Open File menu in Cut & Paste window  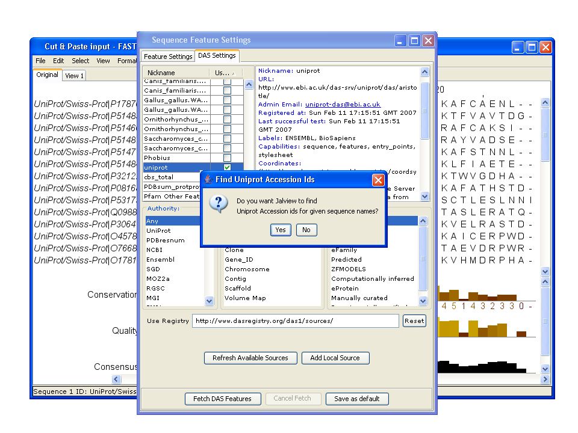point(40,61)
